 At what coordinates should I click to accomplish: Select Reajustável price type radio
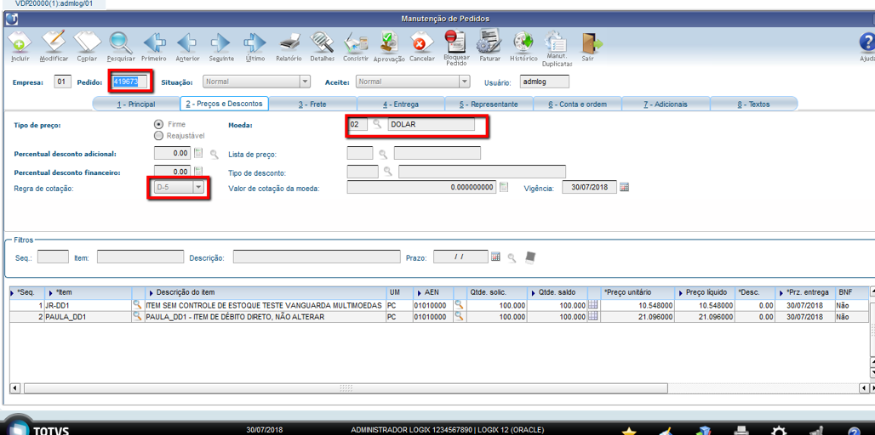[x=158, y=135]
